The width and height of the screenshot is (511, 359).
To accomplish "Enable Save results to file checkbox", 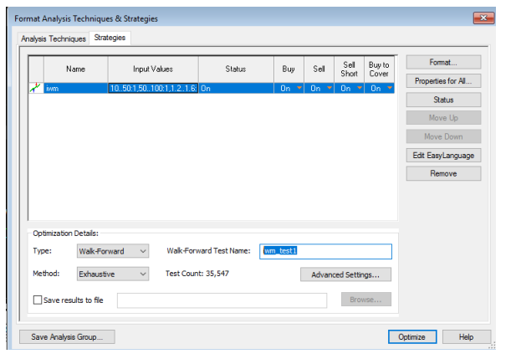I will click(x=38, y=300).
